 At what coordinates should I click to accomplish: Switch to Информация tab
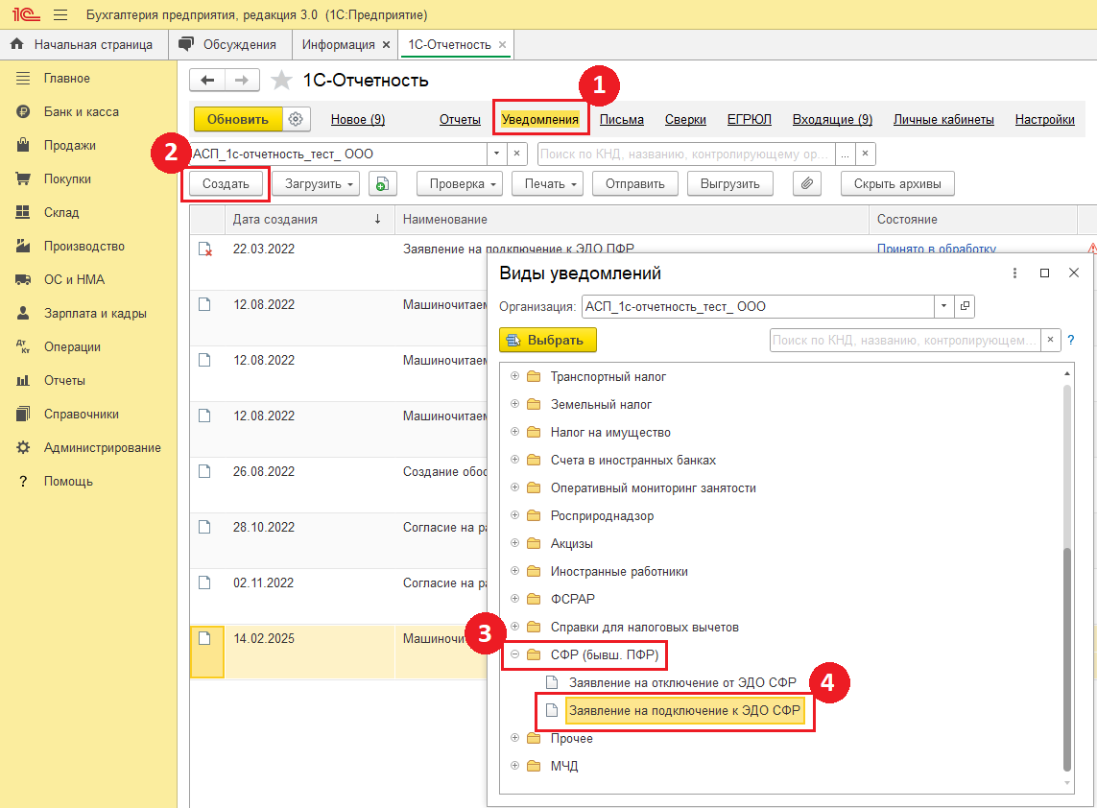[339, 45]
